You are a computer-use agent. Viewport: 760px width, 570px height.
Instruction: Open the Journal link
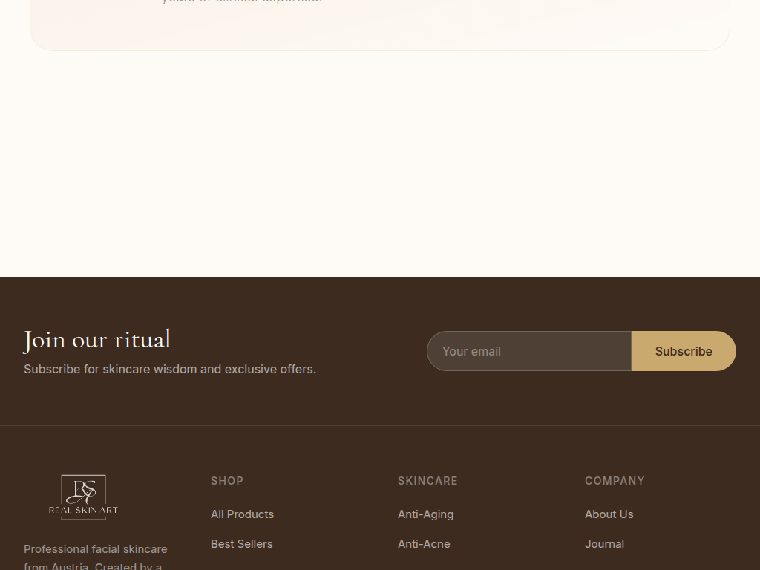pyautogui.click(x=604, y=544)
